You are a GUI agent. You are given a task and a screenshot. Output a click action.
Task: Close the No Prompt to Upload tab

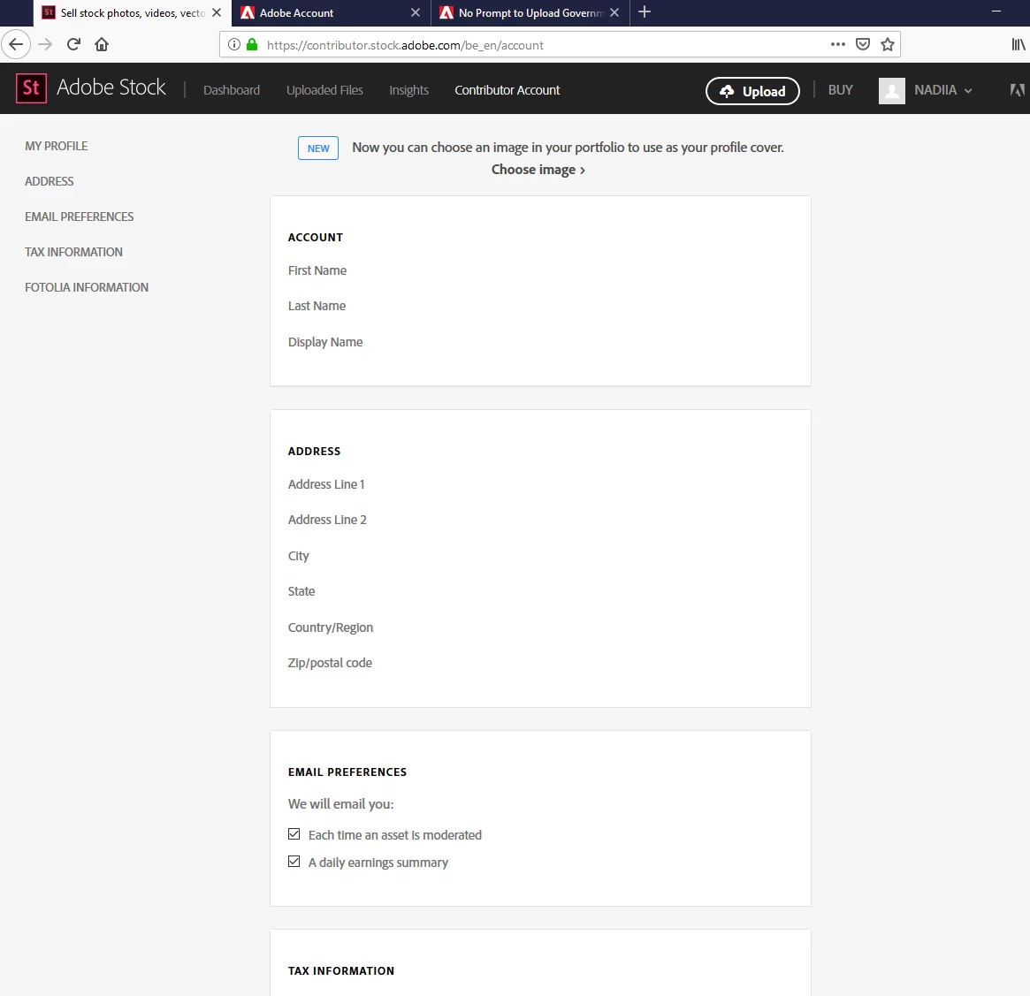coord(614,12)
